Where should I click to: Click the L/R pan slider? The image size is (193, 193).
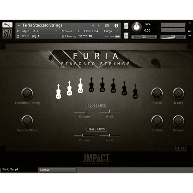[x=144, y=37]
